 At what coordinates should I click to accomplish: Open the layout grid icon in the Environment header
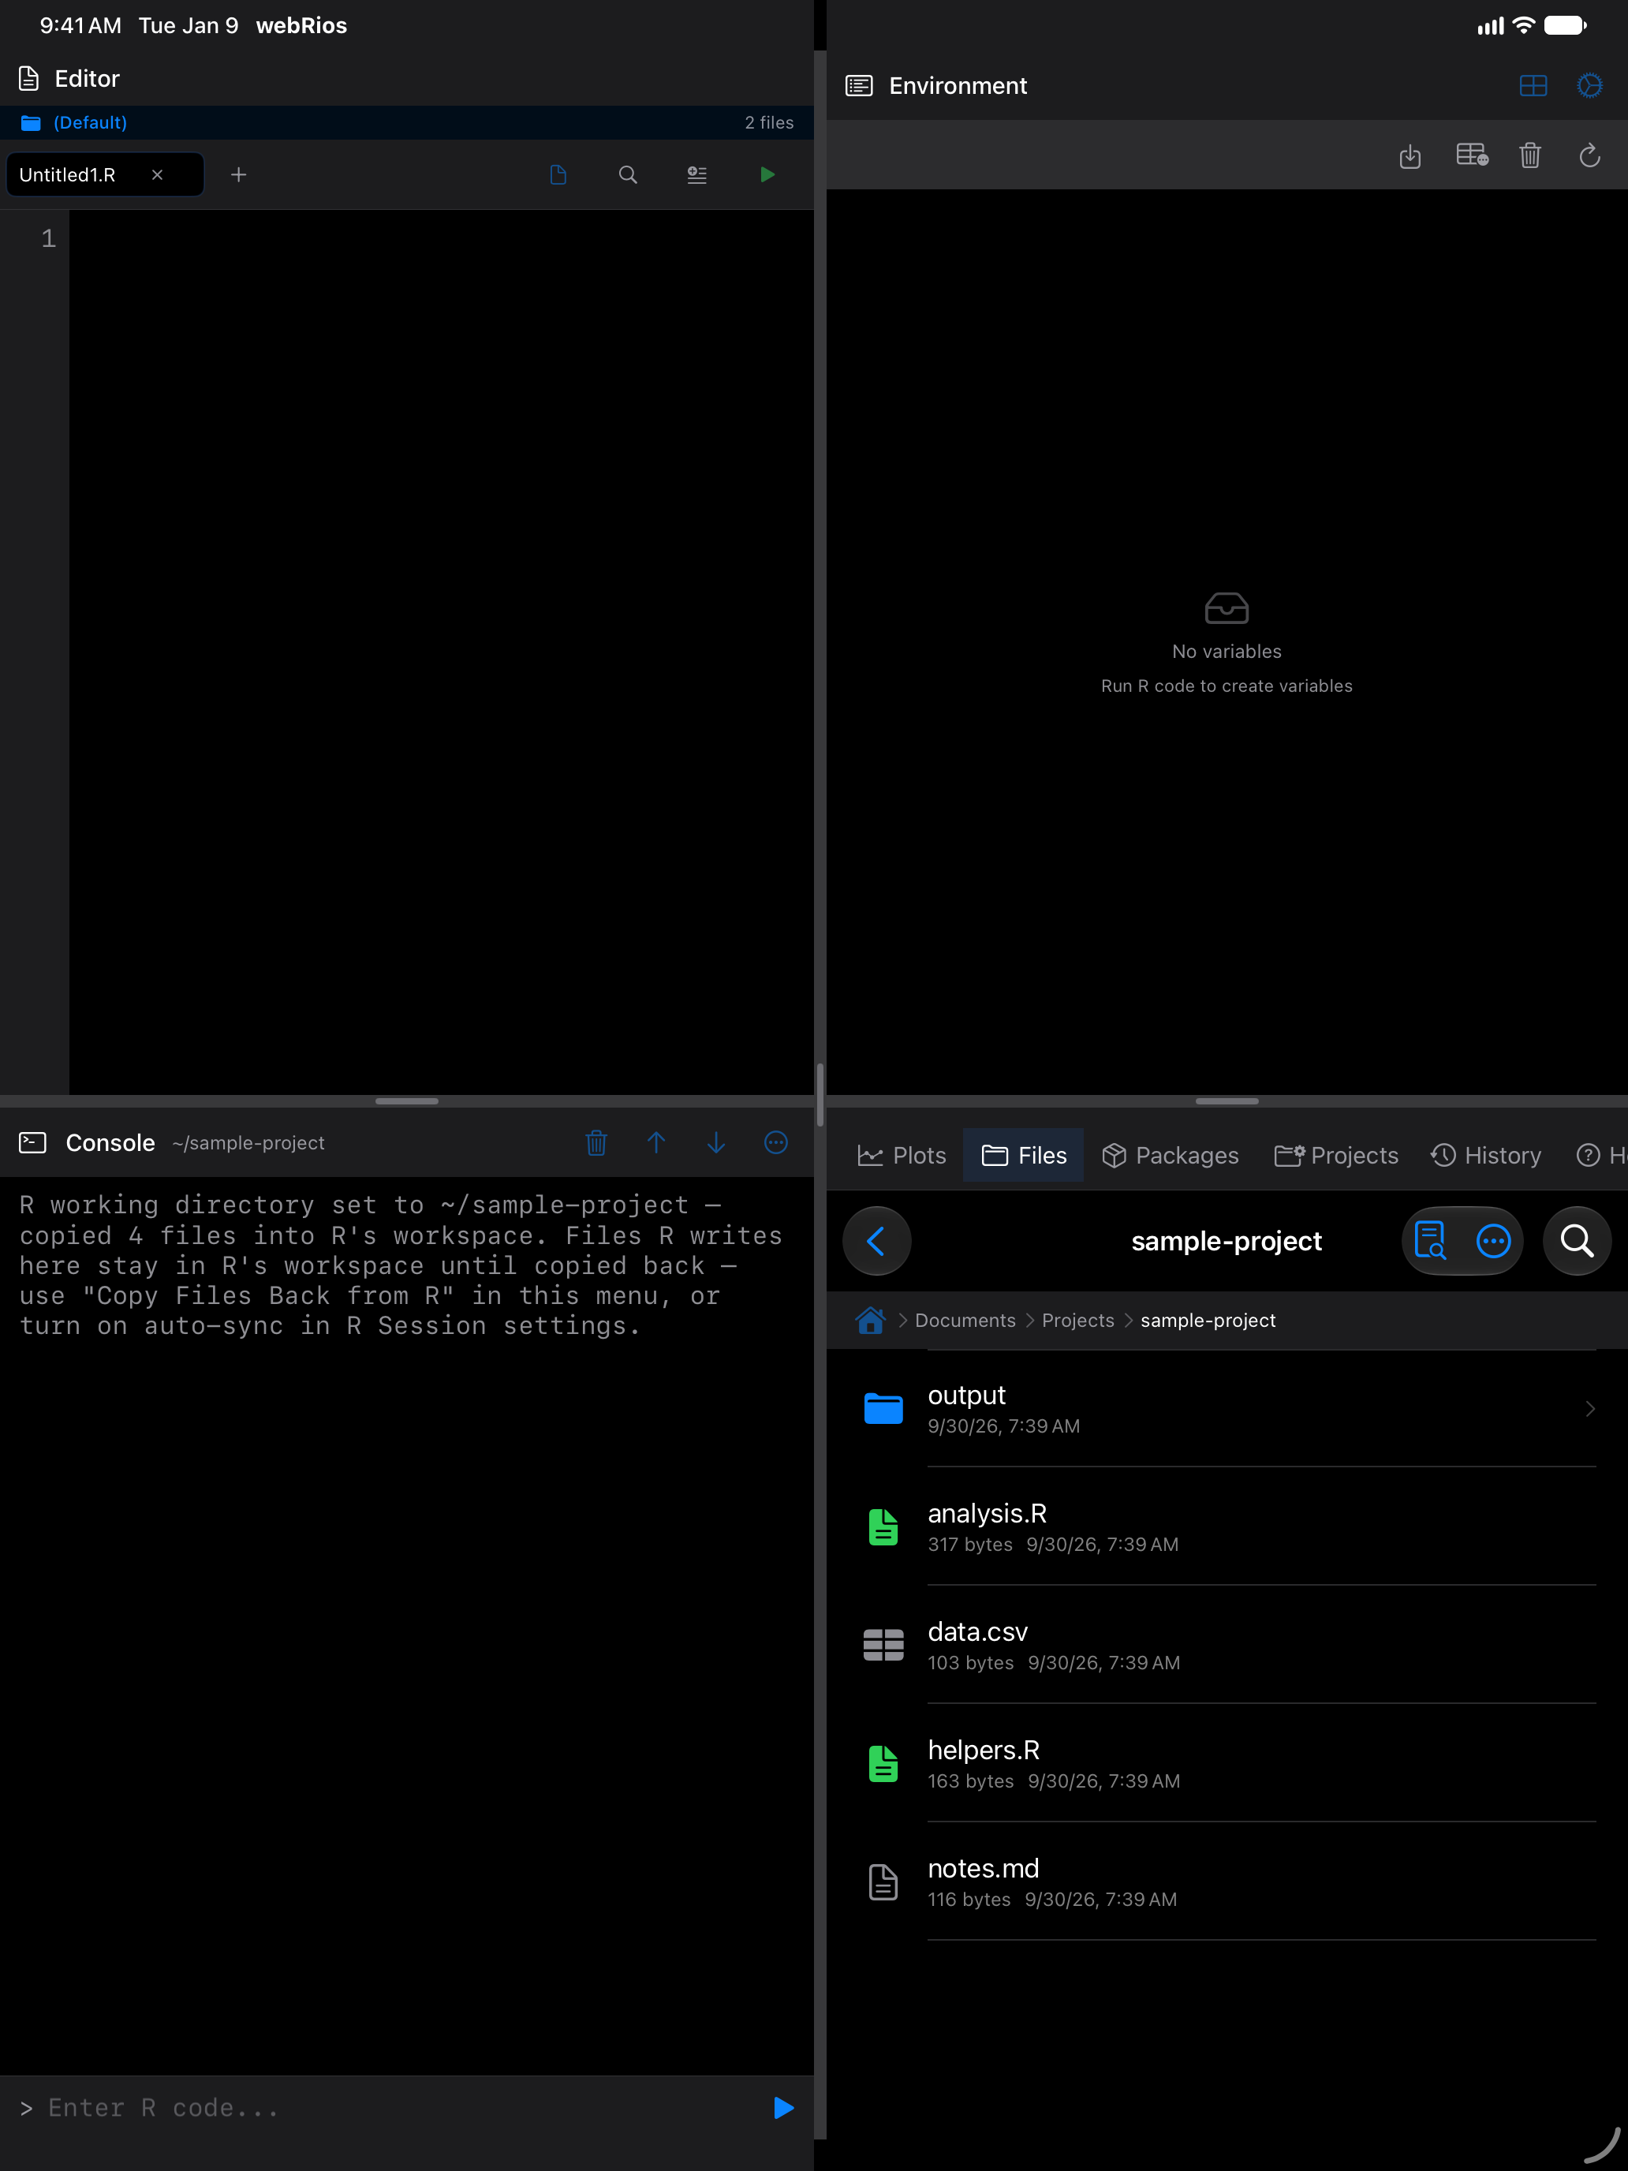coord(1533,85)
